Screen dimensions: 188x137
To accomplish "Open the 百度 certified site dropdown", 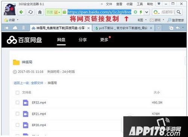I will coord(53,12).
